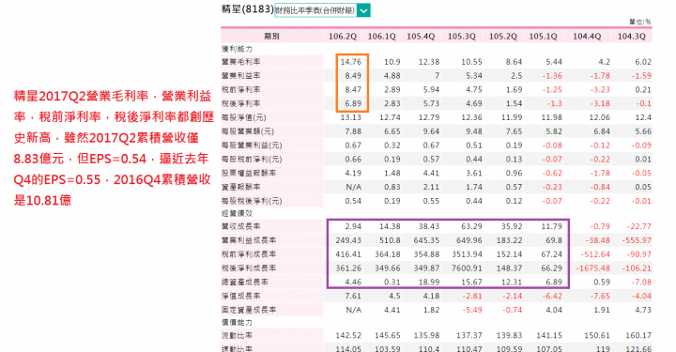676x352 pixels.
Task: Select the 期別 header cell
Action: point(271,37)
